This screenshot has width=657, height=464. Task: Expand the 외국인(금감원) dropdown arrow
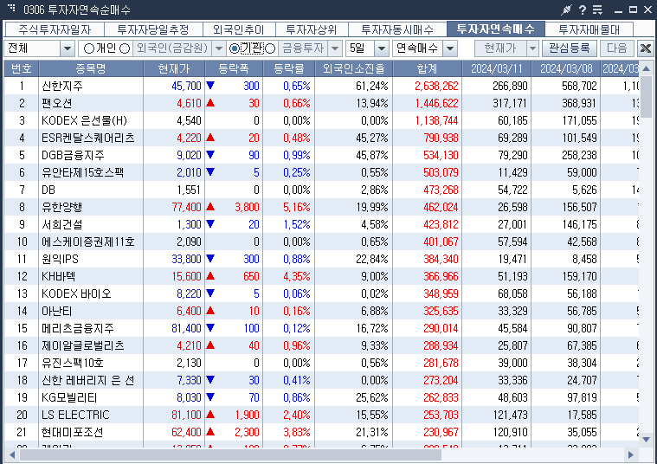pos(219,48)
